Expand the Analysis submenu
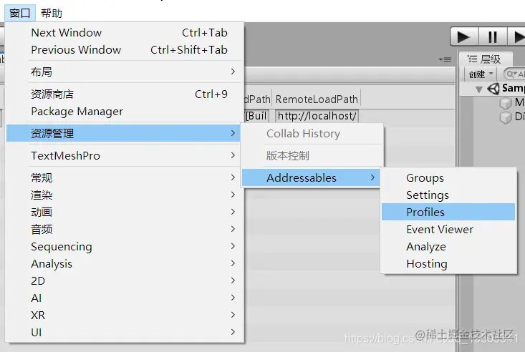The image size is (525, 352). tap(125, 264)
